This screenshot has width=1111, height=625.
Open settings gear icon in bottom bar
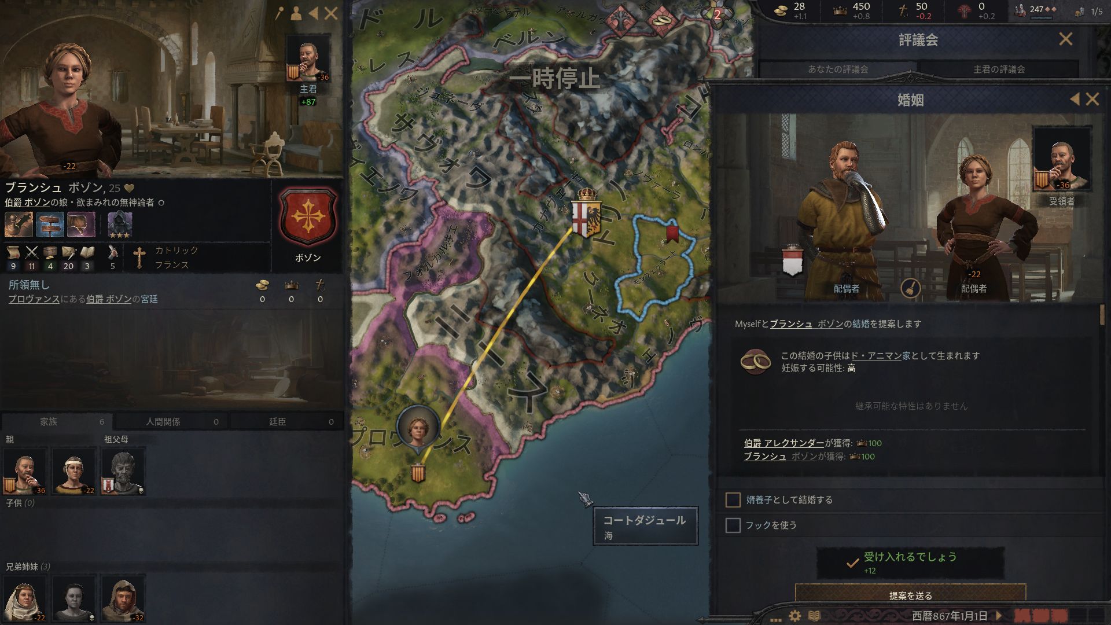(795, 616)
